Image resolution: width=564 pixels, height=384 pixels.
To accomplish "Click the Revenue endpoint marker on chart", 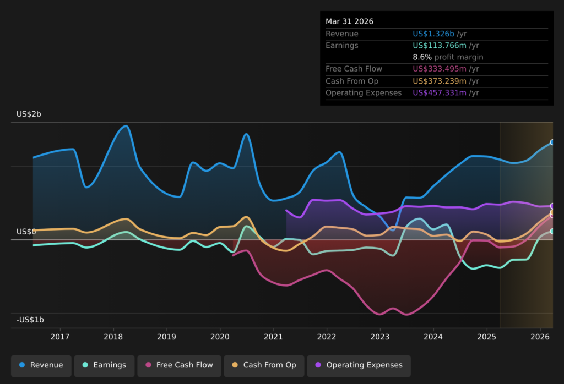I will (552, 142).
